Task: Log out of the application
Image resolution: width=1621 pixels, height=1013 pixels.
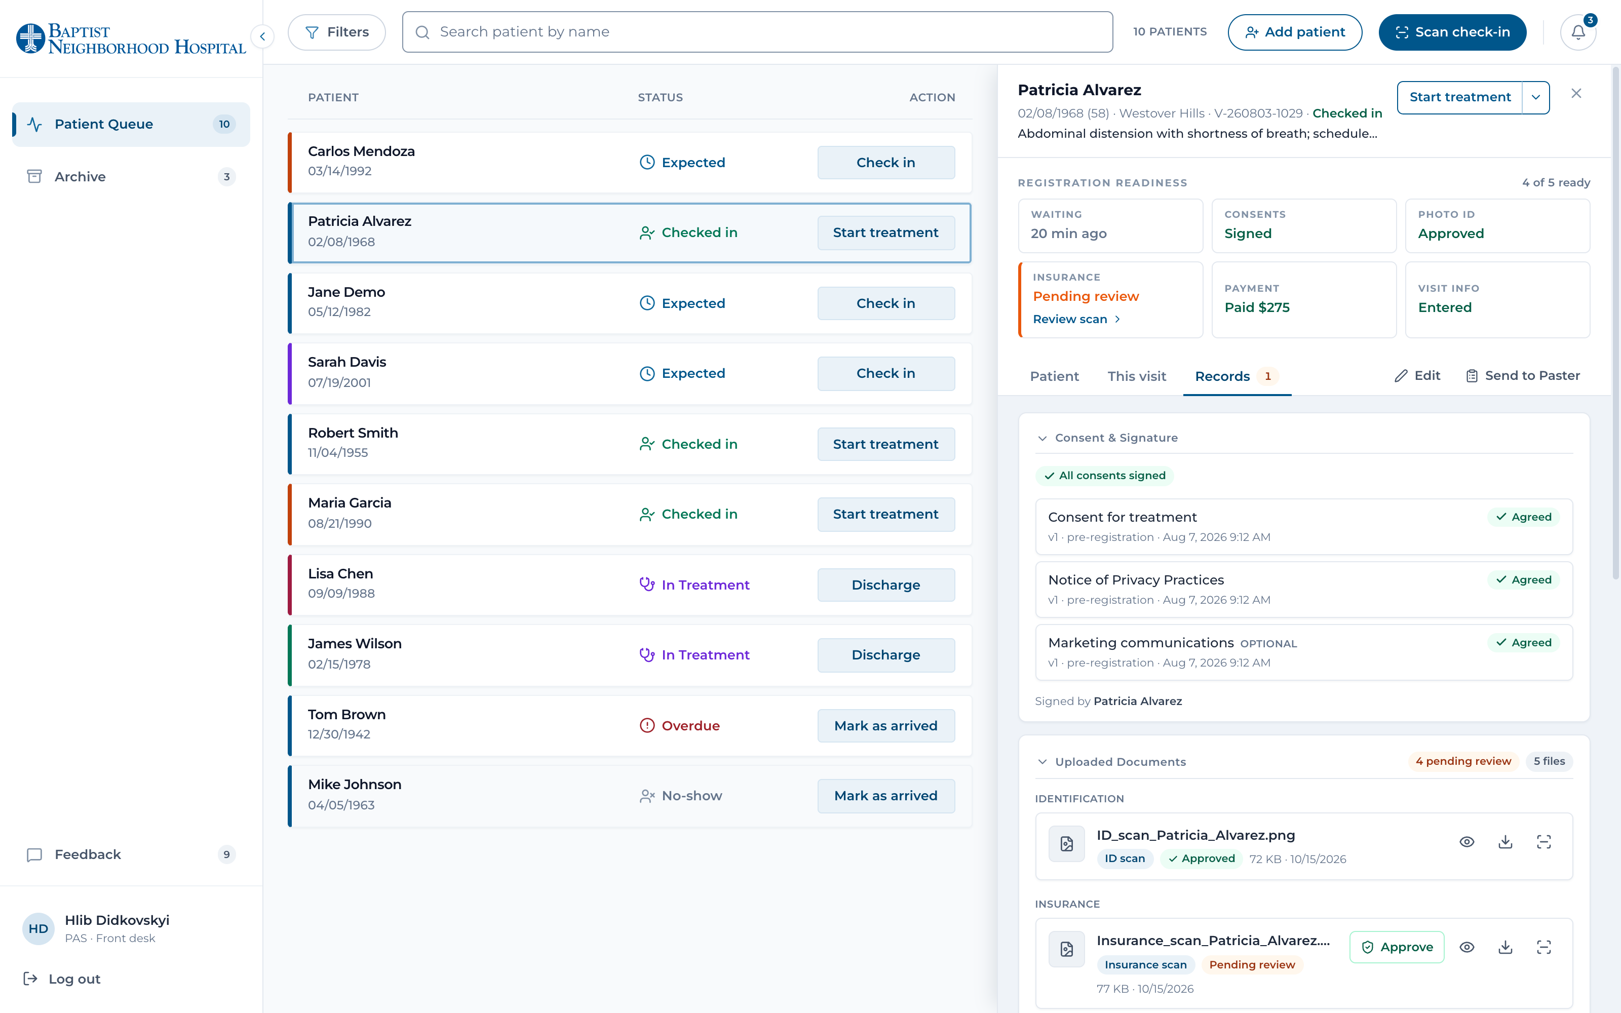Action: click(x=62, y=979)
